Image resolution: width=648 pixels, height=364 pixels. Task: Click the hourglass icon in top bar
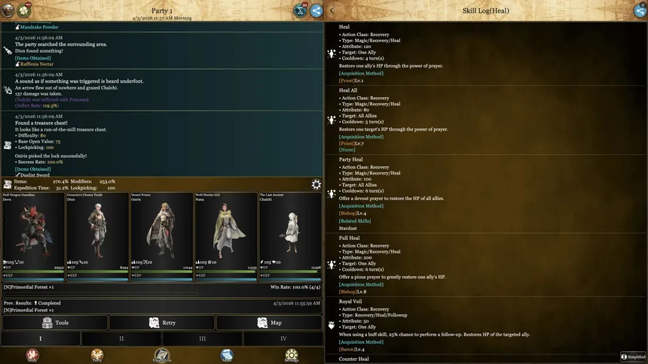[299, 11]
